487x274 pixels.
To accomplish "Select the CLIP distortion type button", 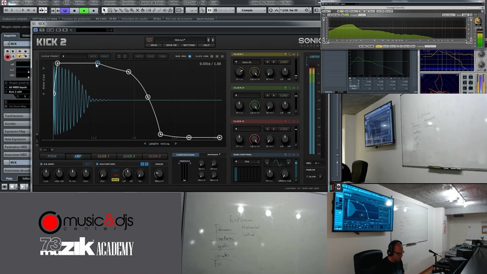I will [x=115, y=171].
